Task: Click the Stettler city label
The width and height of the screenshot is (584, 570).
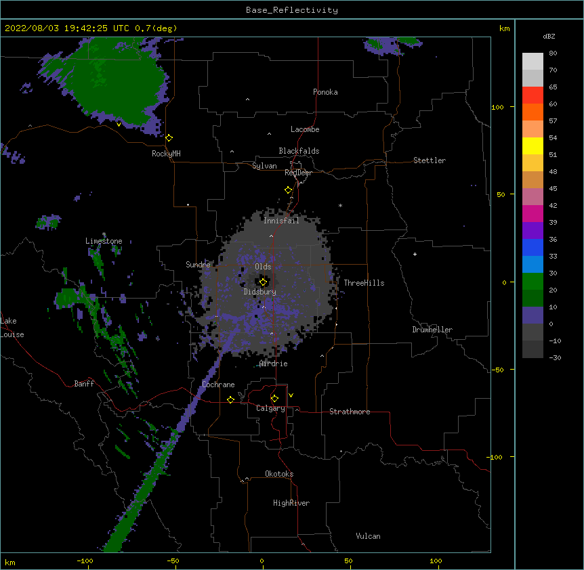Action: point(430,160)
